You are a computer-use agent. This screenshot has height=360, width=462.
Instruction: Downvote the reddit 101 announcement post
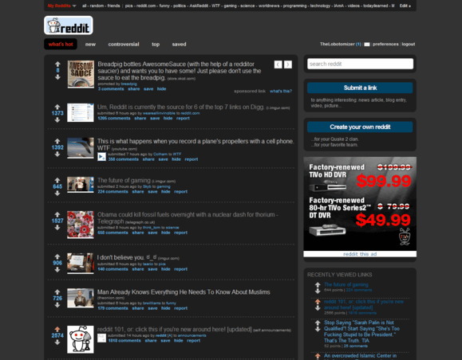tap(57, 342)
